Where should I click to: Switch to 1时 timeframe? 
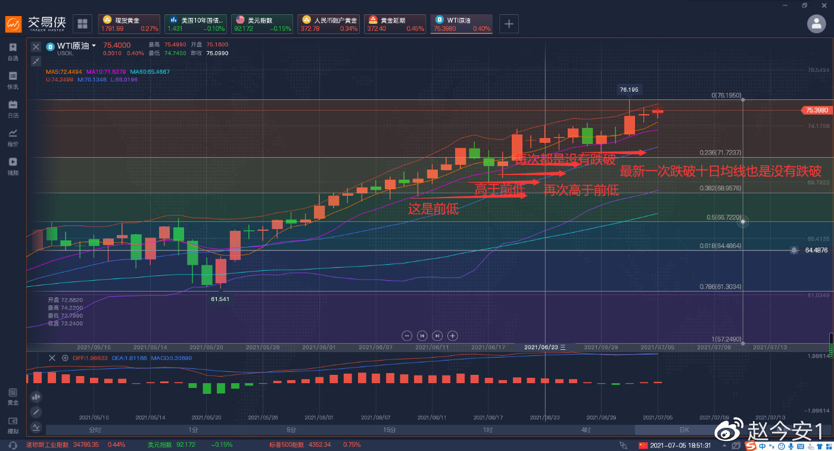coord(488,430)
